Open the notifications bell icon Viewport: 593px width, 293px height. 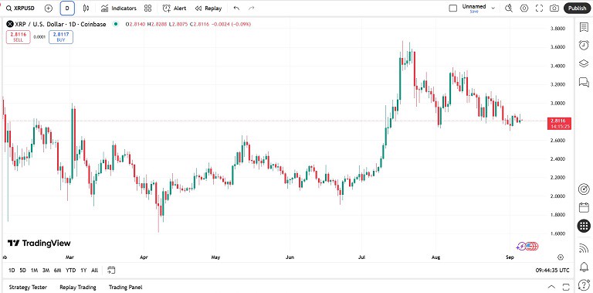(584, 267)
